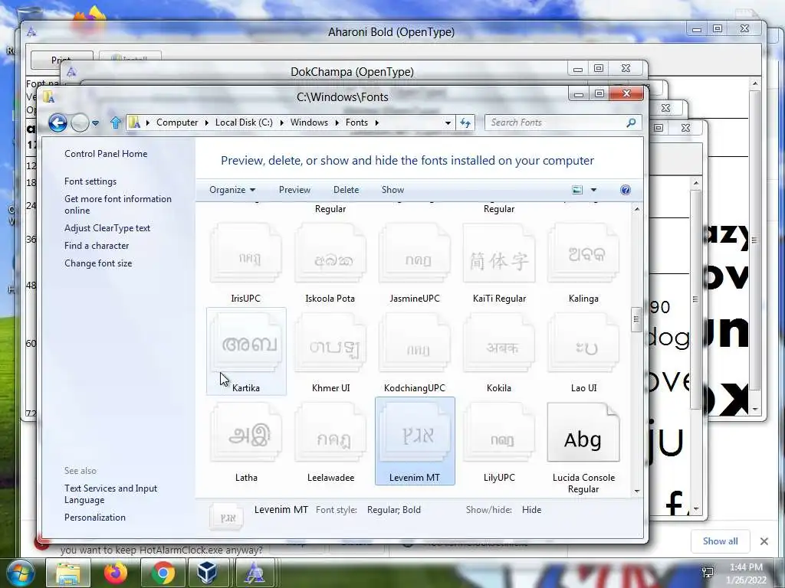The image size is (785, 588).
Task: Open the Fonts viewer taskbar item
Action: (255, 573)
